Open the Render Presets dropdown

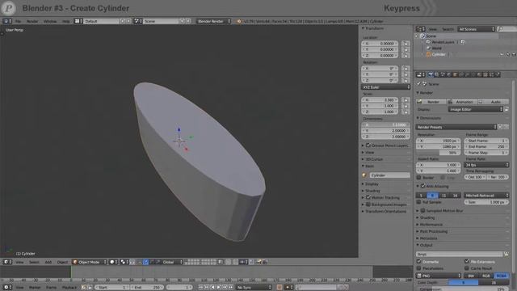point(456,127)
